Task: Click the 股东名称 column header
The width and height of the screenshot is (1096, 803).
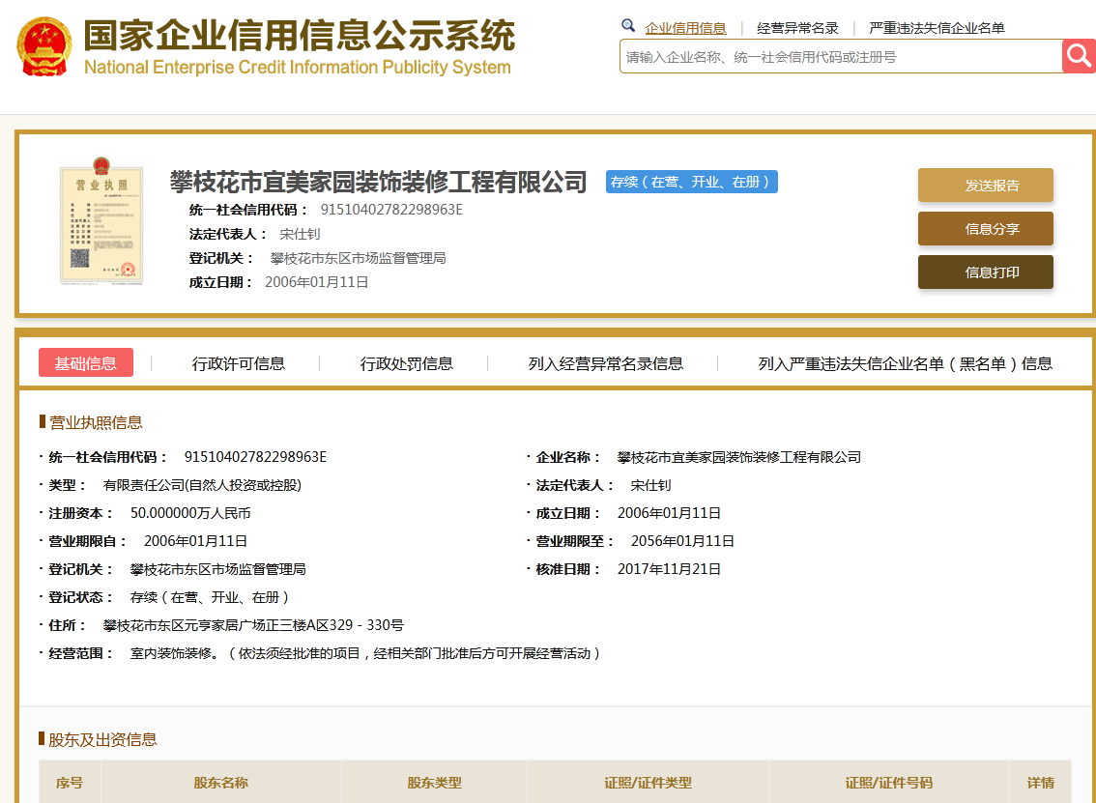Action: (221, 783)
